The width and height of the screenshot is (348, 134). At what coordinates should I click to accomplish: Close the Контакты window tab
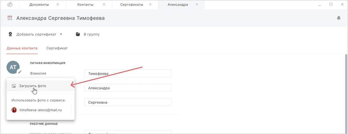click(x=104, y=5)
